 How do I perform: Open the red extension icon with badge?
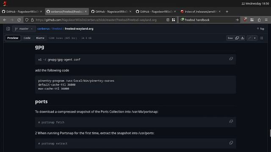pos(245,20)
